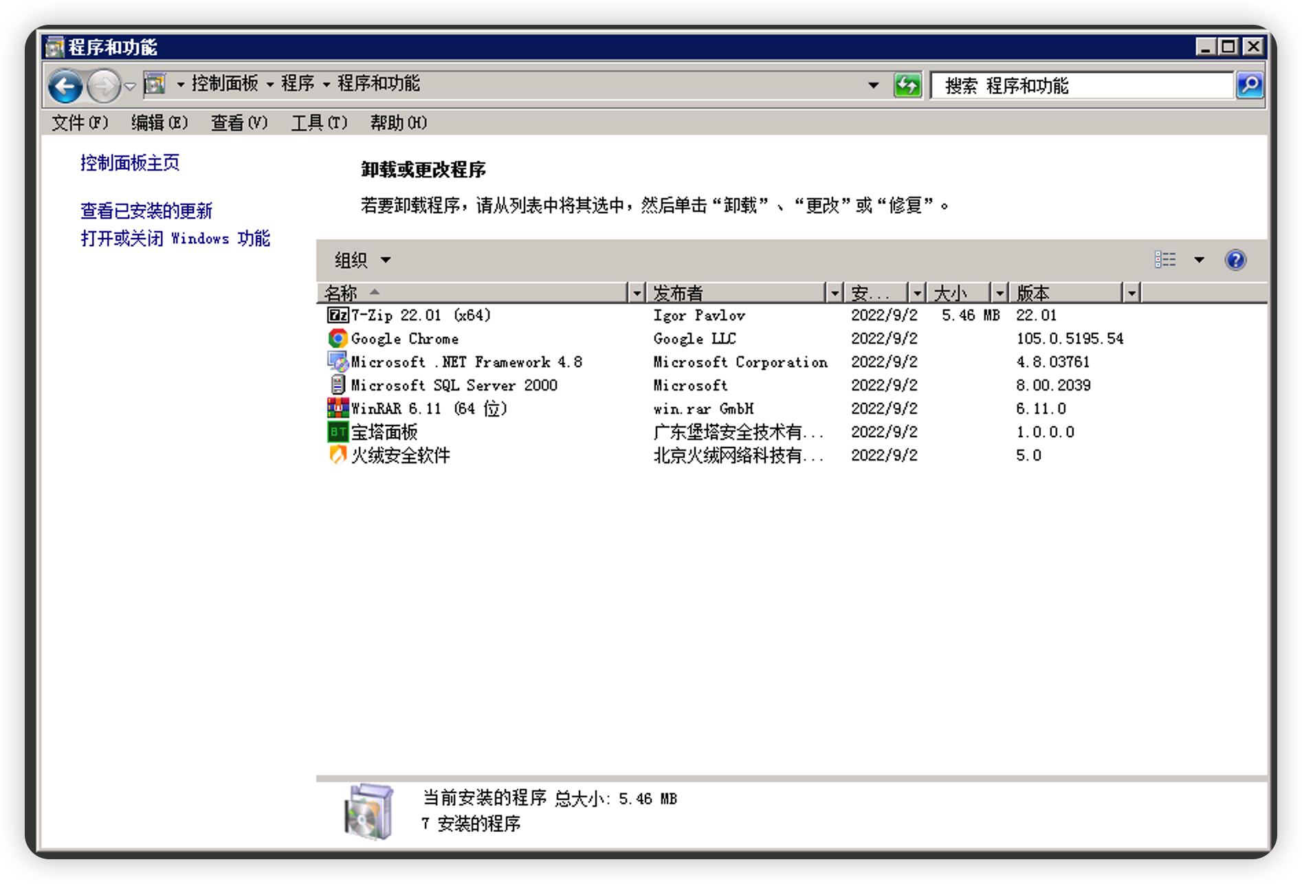
Task: Click the .NET Framework 4.8 icon
Action: point(338,362)
